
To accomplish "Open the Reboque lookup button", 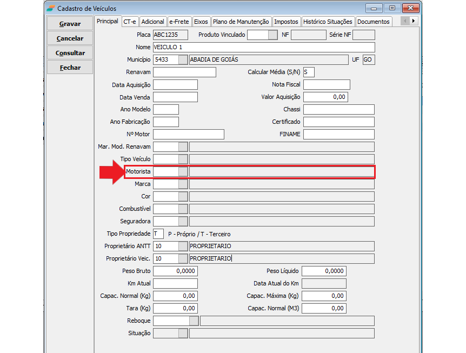I will point(194,321).
